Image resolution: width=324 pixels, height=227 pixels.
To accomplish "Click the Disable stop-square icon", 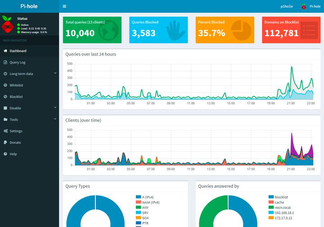I will click(x=5, y=108).
